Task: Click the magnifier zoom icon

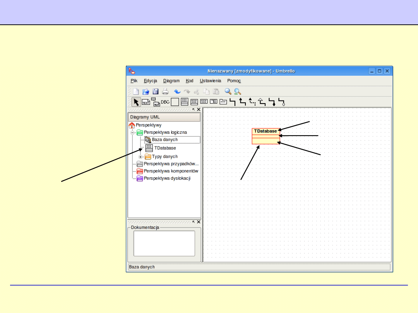Action: tap(228, 92)
